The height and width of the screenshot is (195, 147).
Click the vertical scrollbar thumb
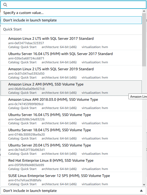pyautogui.click(x=144, y=40)
